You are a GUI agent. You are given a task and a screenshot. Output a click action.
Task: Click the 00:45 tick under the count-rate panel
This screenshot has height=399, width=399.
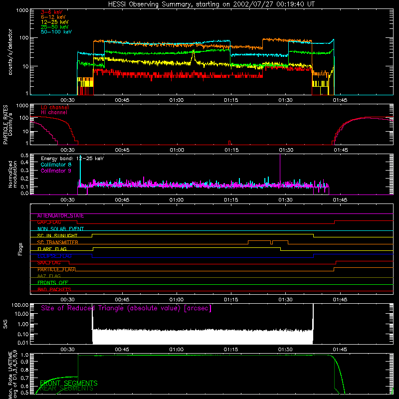122,100
